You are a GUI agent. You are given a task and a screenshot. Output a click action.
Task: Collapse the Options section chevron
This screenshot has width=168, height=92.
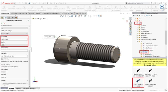[x=28, y=80]
